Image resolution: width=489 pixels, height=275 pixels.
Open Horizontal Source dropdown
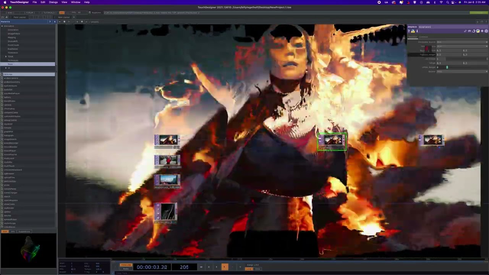[462, 42]
